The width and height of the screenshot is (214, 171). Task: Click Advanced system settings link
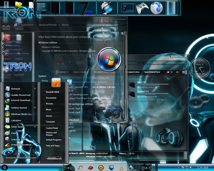tap(17, 53)
